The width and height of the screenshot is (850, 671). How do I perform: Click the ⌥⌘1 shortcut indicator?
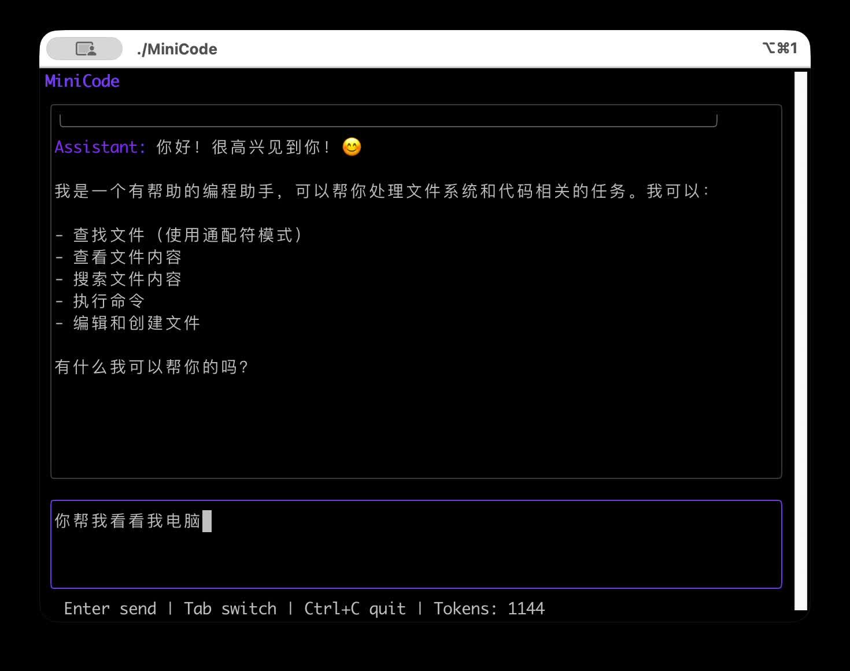pos(779,48)
